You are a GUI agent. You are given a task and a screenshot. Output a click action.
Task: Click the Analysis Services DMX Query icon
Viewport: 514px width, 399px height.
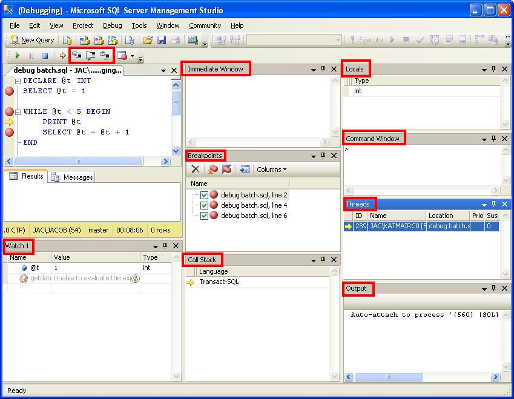[x=98, y=40]
